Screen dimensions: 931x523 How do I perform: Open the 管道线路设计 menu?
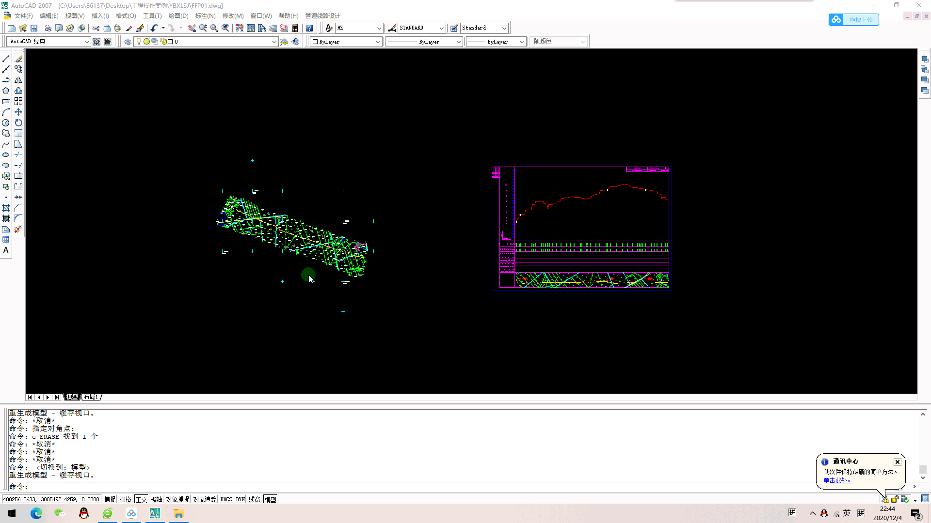(x=322, y=16)
